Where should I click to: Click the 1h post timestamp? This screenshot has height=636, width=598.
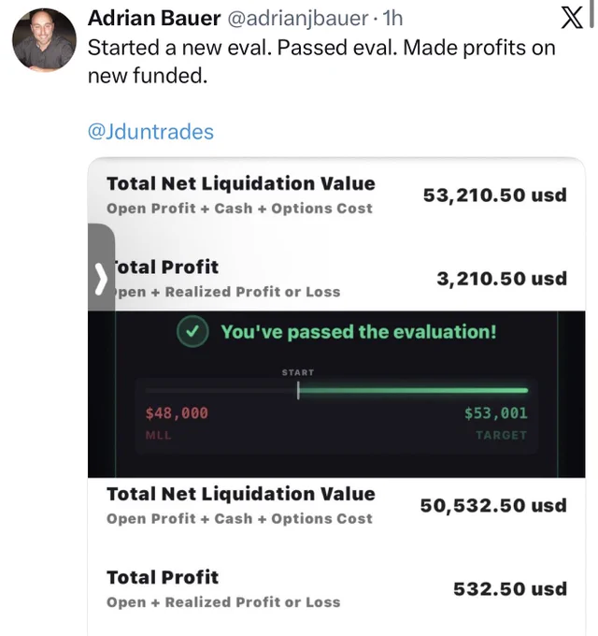click(392, 18)
